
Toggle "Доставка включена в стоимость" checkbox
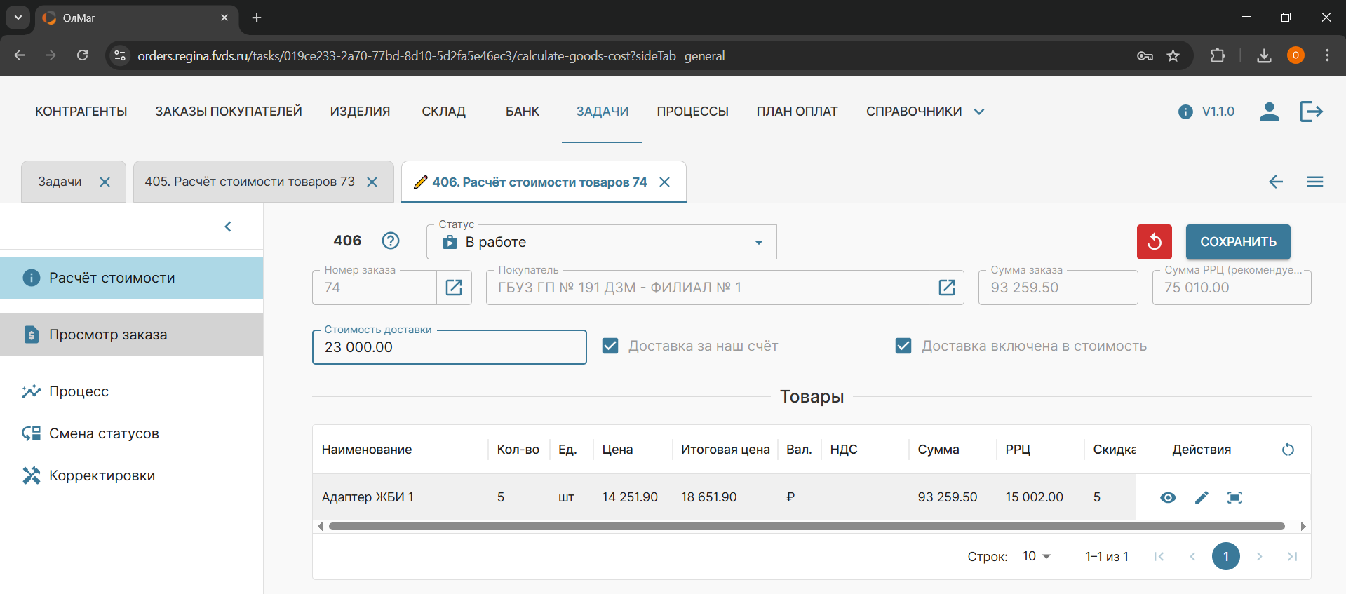903,346
